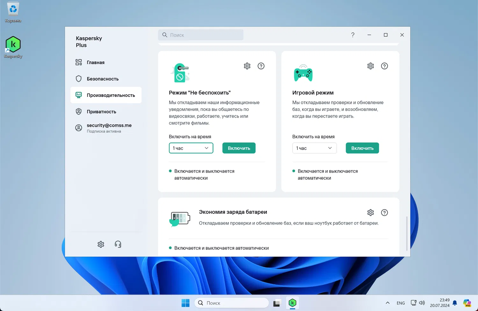The width and height of the screenshot is (478, 311).
Task: Click Kaspersky icon in the taskbar
Action: [293, 303]
